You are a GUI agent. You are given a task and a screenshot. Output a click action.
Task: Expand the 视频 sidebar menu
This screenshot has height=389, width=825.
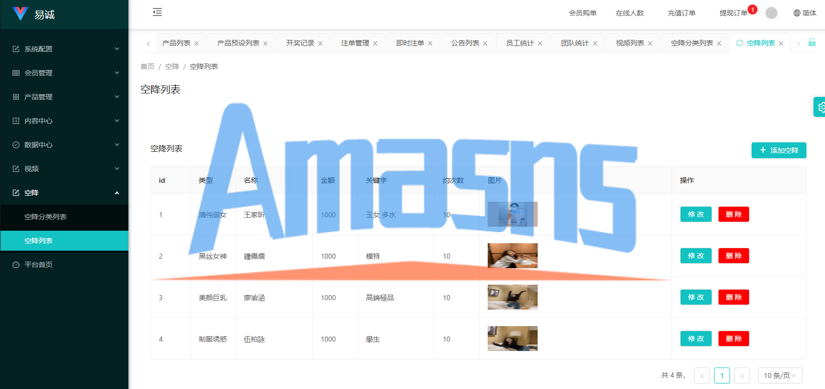click(x=64, y=169)
